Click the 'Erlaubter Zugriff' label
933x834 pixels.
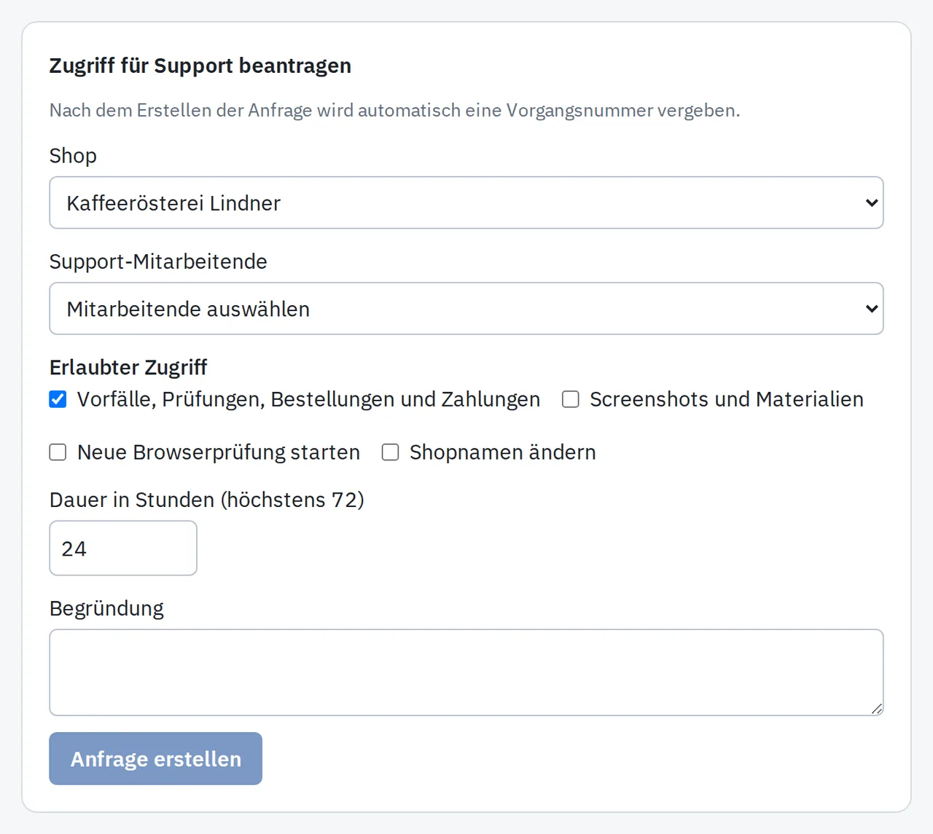tap(128, 367)
